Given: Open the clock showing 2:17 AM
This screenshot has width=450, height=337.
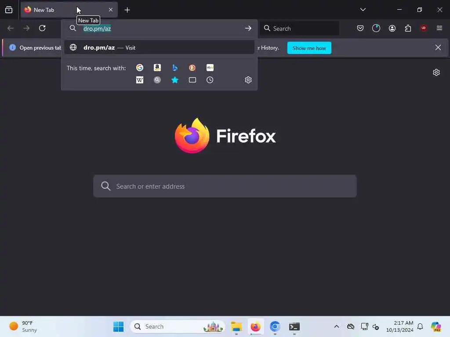Looking at the screenshot, I should (x=400, y=326).
